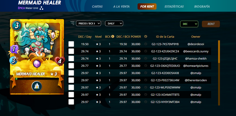The width and height of the screenshot is (236, 116).
Task: Sort by DEC / BCX column header
Action: click(123, 37)
